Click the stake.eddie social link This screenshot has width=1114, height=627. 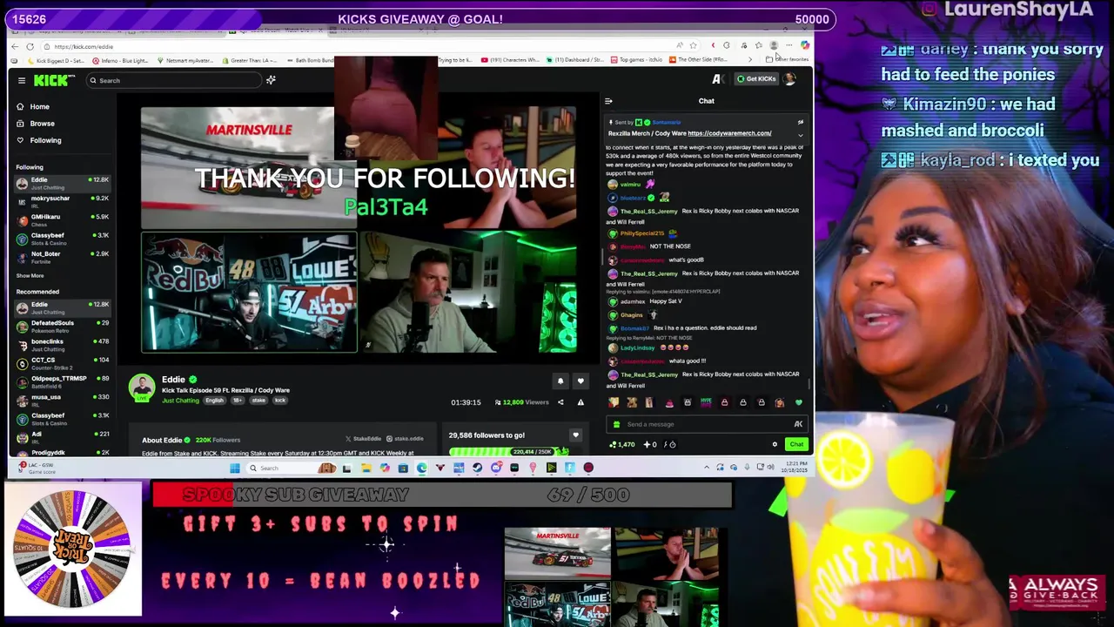[405, 439]
